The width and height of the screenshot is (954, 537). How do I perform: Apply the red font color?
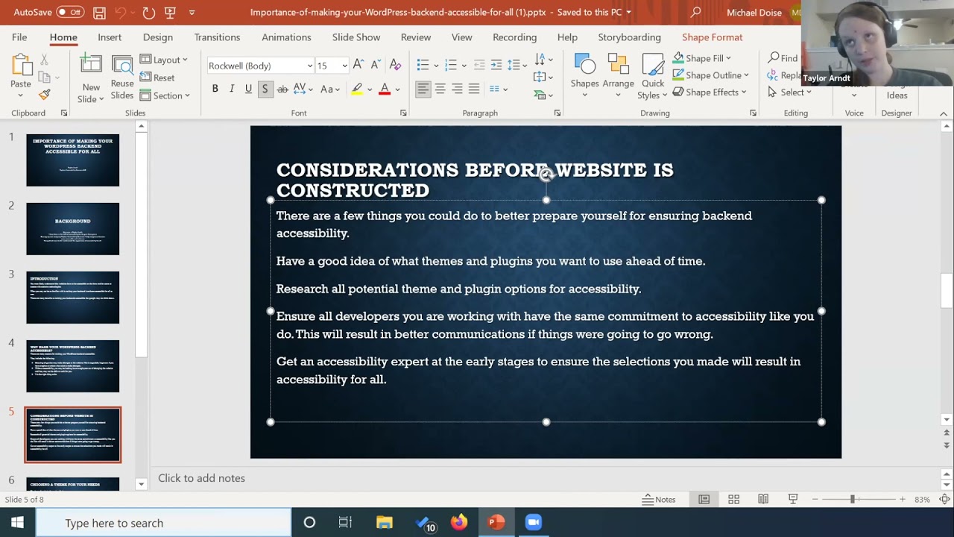[385, 89]
